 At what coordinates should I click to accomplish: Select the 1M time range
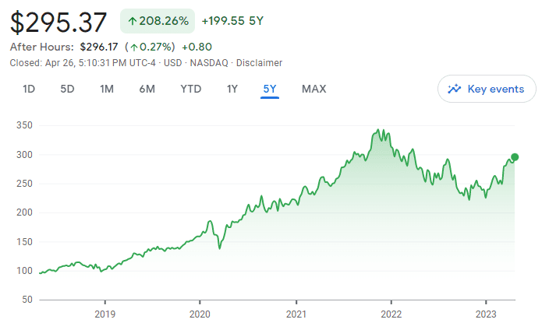pos(107,89)
